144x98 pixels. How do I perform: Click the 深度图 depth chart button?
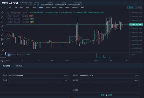[138, 8]
